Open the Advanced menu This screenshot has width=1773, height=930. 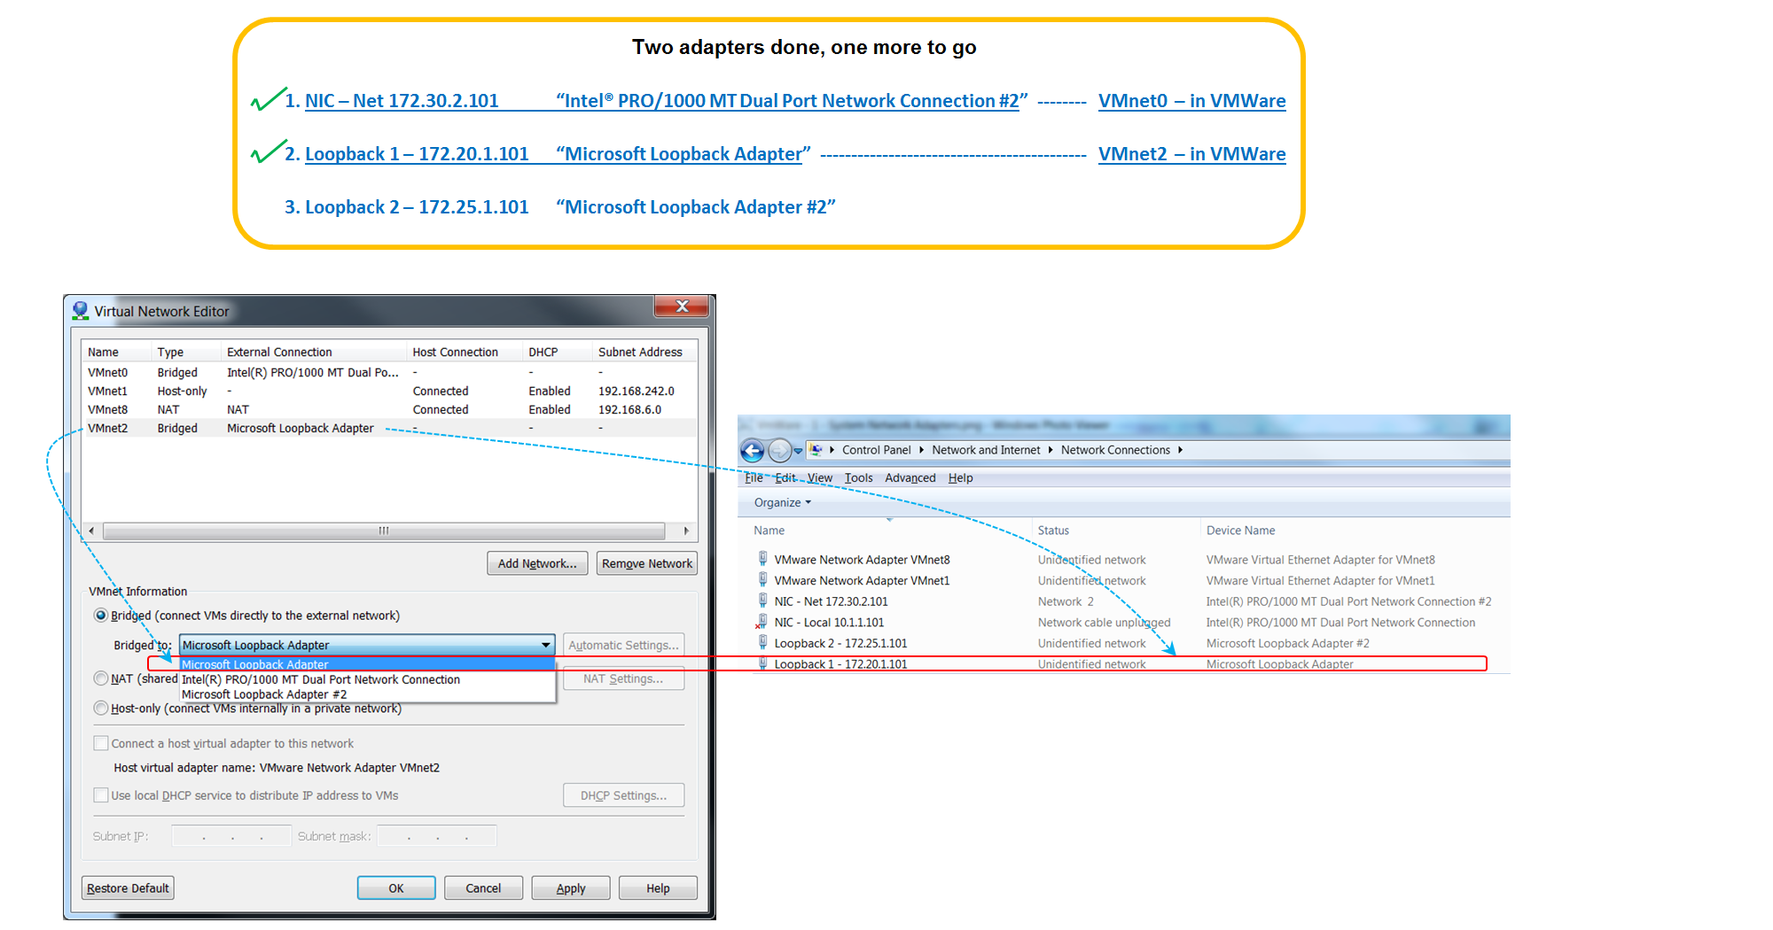tap(910, 477)
